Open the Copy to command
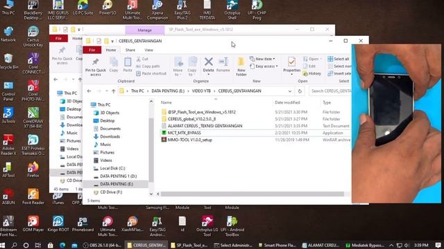 192,66
